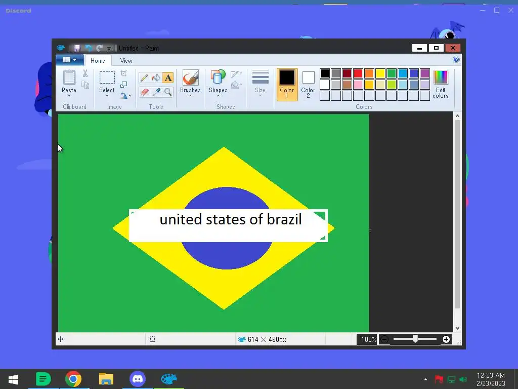
Task: Open the Customize Quick Access Toolbar arrow
Action: click(109, 49)
